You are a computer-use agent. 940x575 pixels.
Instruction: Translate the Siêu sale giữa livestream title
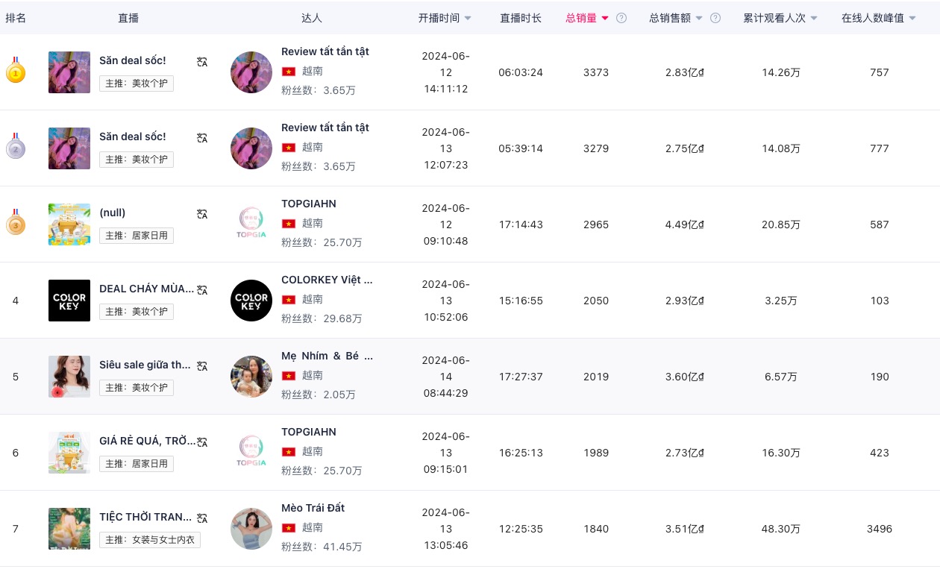tap(202, 366)
